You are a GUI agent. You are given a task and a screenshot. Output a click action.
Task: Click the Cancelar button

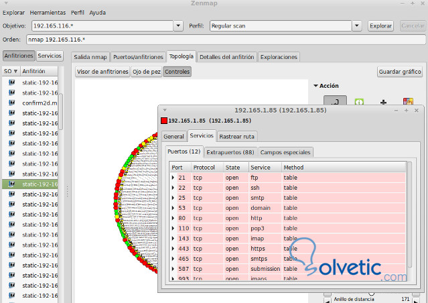(x=413, y=26)
